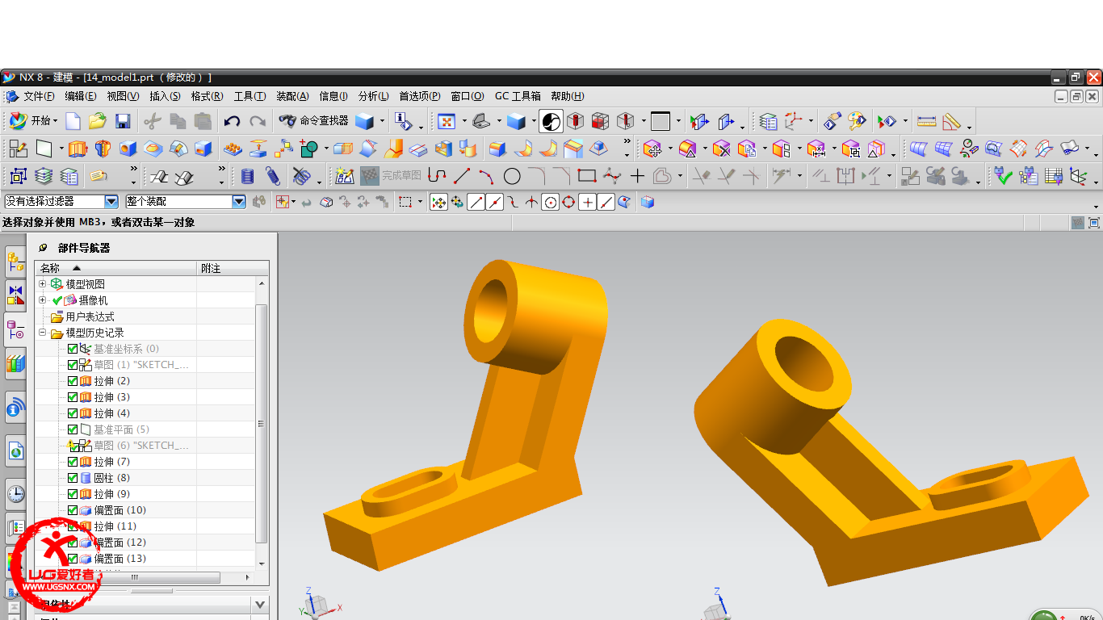1103x620 pixels.
Task: Undo the last action
Action: pyautogui.click(x=232, y=121)
